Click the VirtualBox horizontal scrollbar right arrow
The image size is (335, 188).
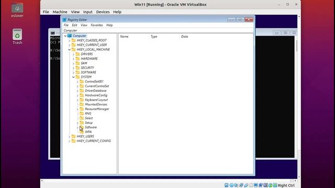point(296,181)
